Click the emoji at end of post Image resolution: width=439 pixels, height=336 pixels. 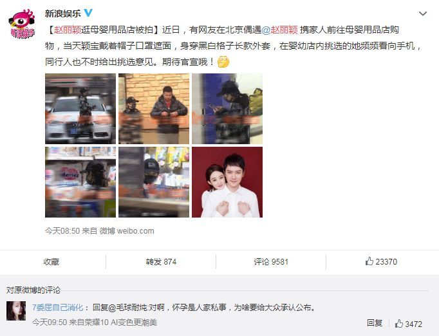coord(223,62)
